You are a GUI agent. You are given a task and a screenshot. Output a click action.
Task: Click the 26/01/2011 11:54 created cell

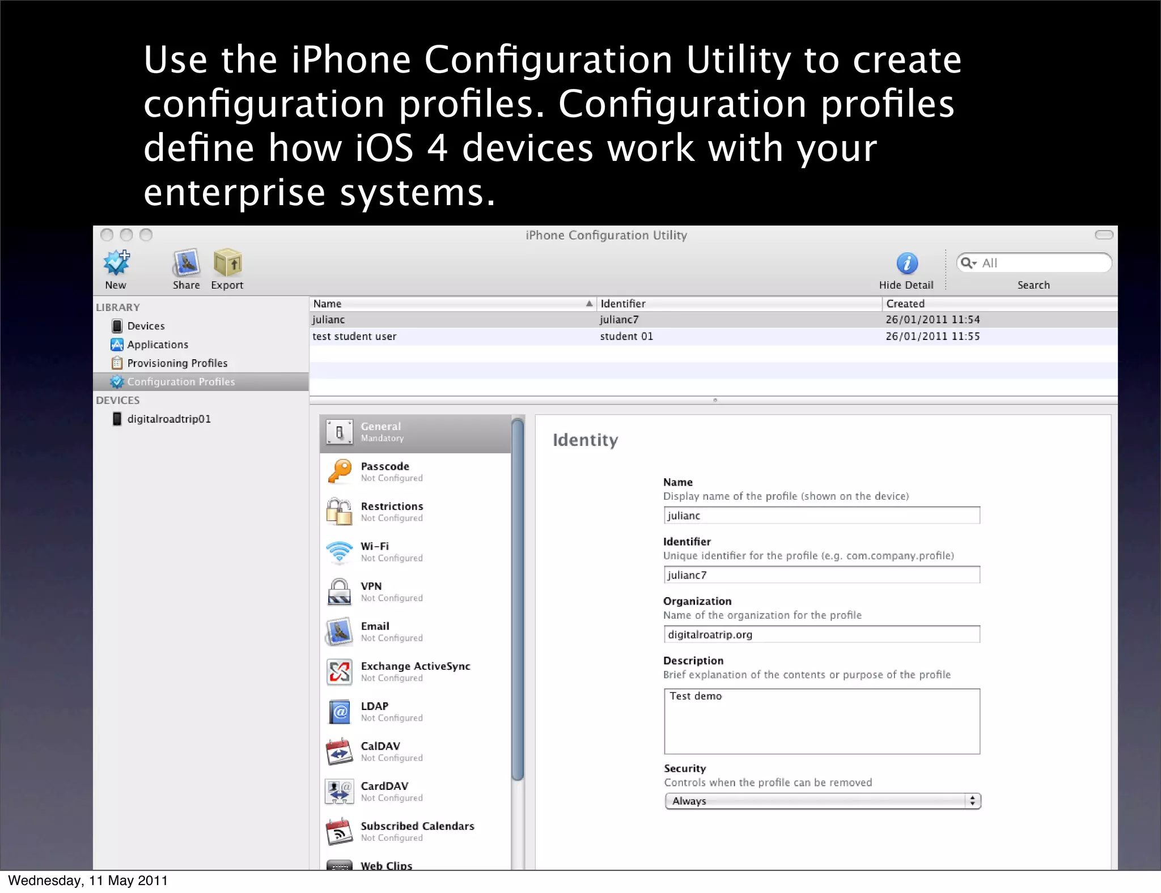(x=933, y=320)
